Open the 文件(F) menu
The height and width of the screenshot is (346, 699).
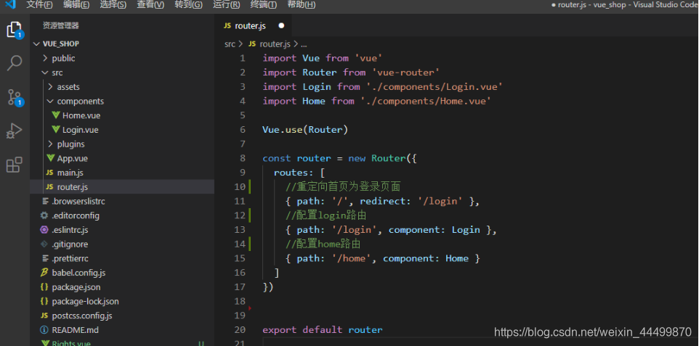(39, 5)
